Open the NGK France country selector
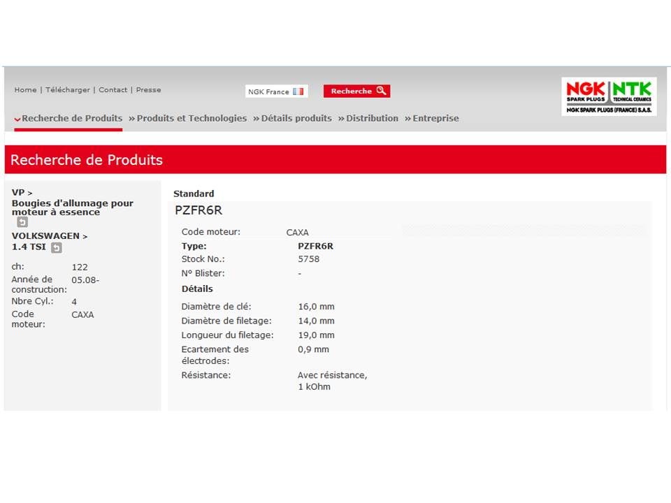Image resolution: width=671 pixels, height=503 pixels. click(x=277, y=92)
